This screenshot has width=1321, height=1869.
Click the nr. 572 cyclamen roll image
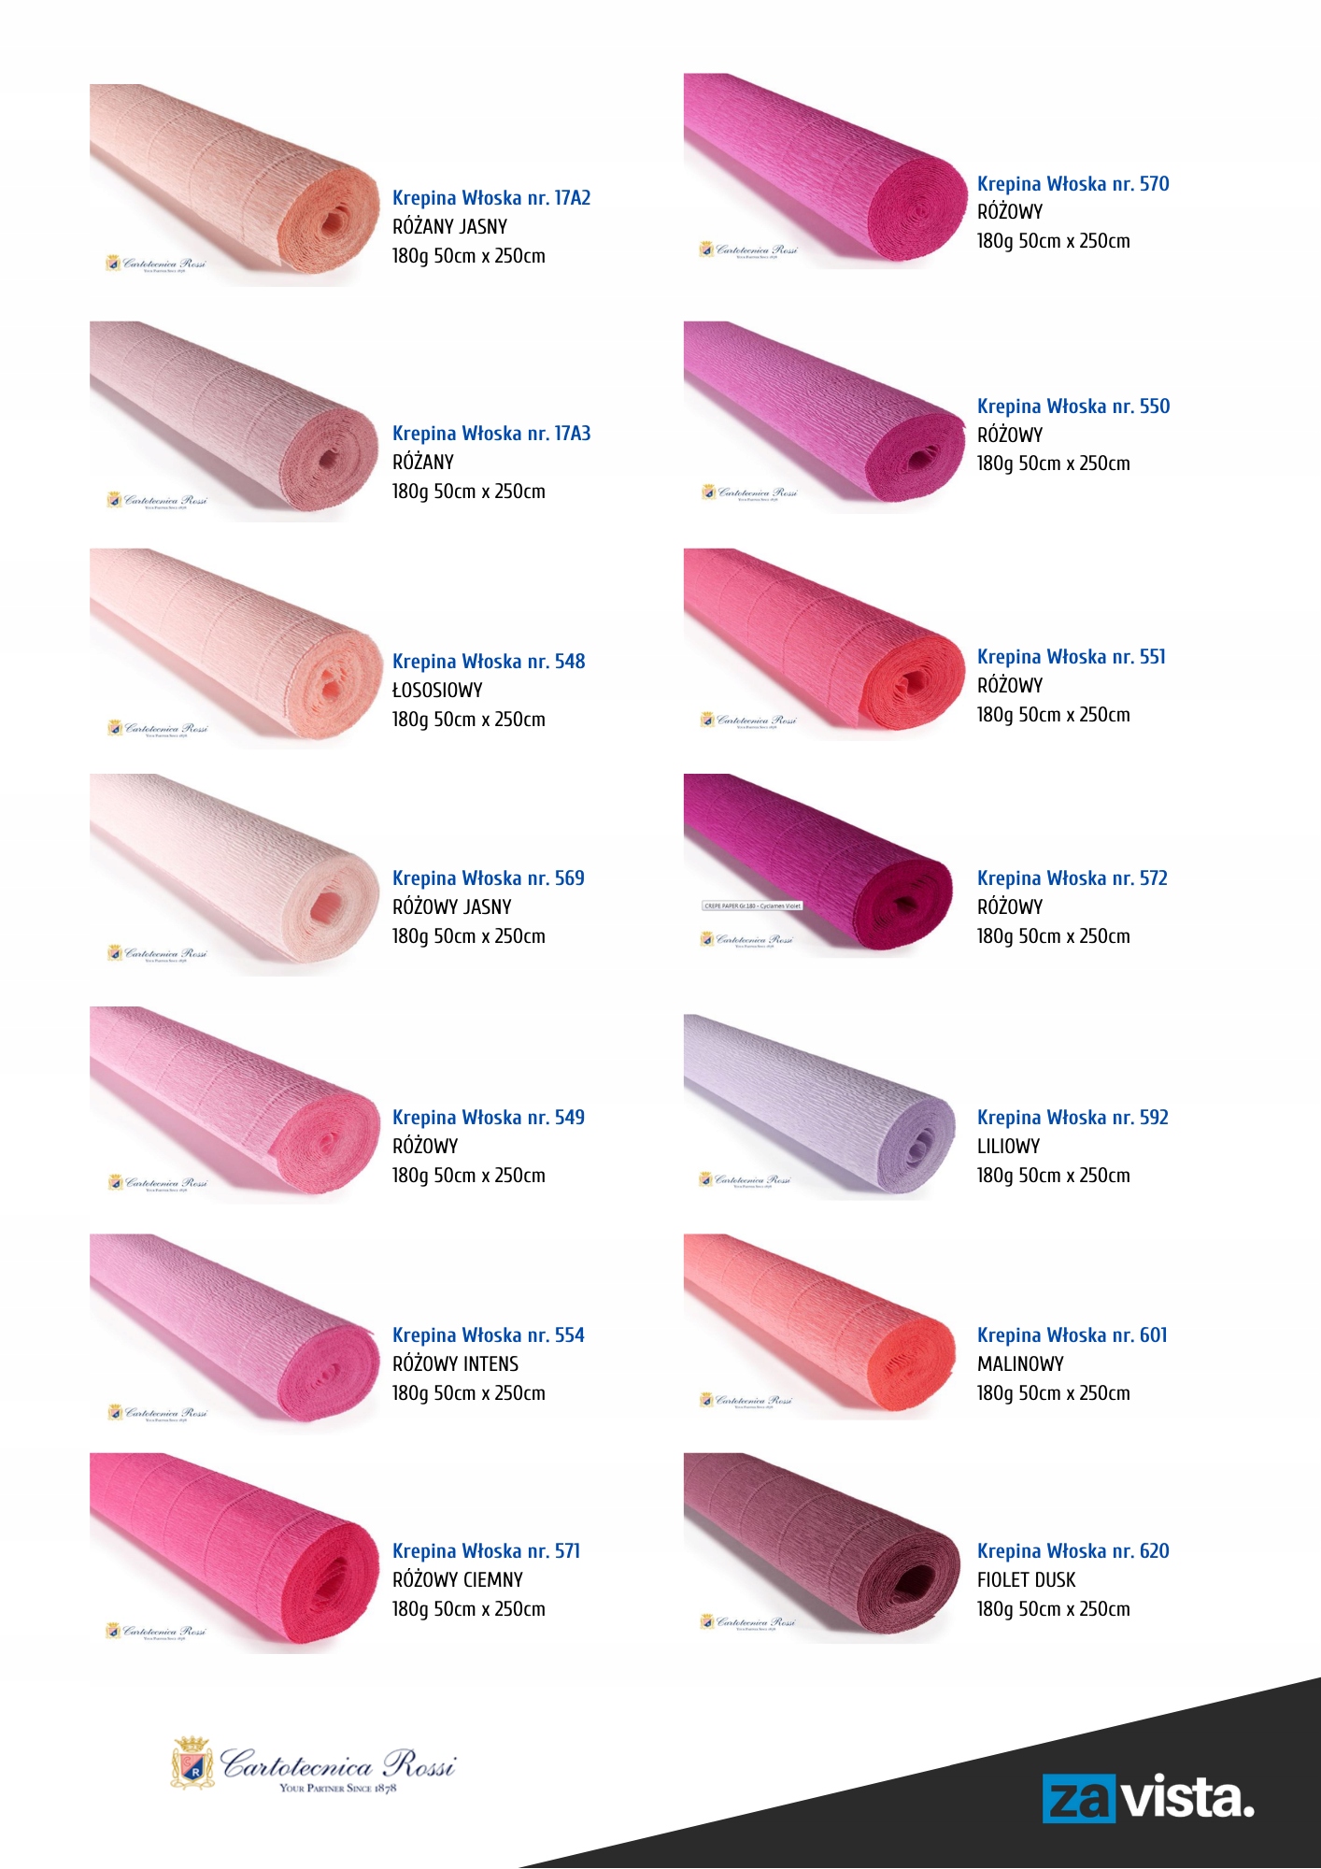[819, 865]
